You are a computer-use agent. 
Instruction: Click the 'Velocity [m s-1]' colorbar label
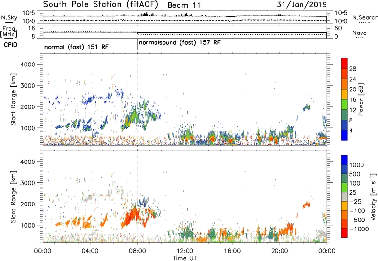point(373,196)
